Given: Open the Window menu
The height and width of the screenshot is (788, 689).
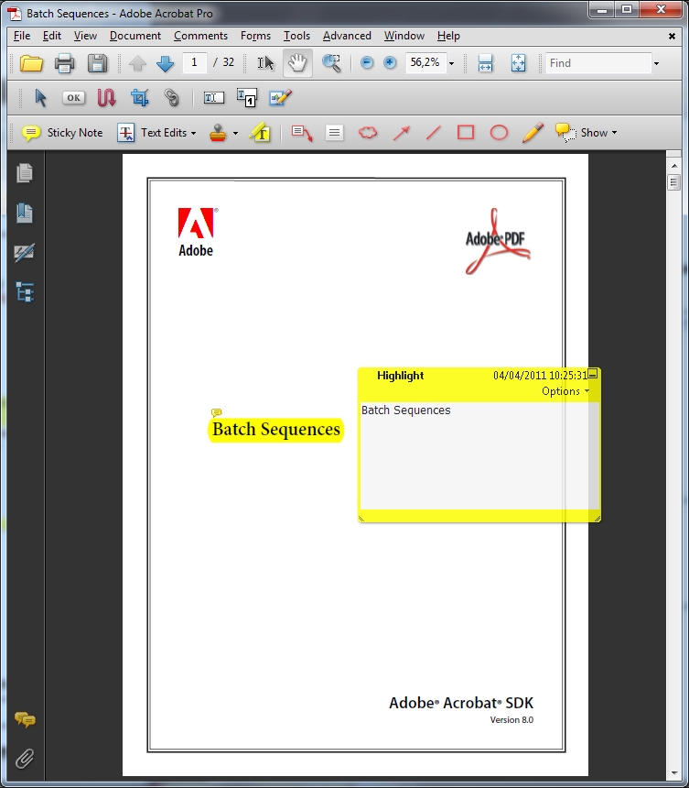Looking at the screenshot, I should click(x=404, y=36).
